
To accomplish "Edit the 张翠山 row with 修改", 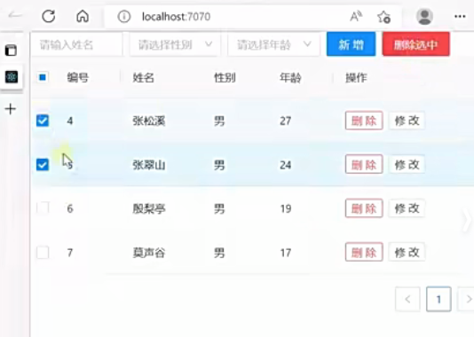I will coord(407,164).
